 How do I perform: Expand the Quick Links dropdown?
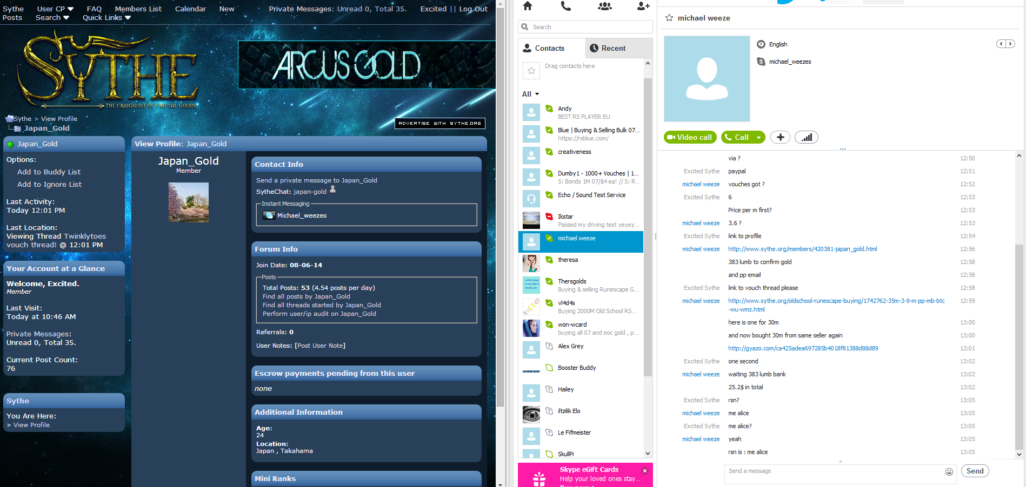tap(106, 17)
